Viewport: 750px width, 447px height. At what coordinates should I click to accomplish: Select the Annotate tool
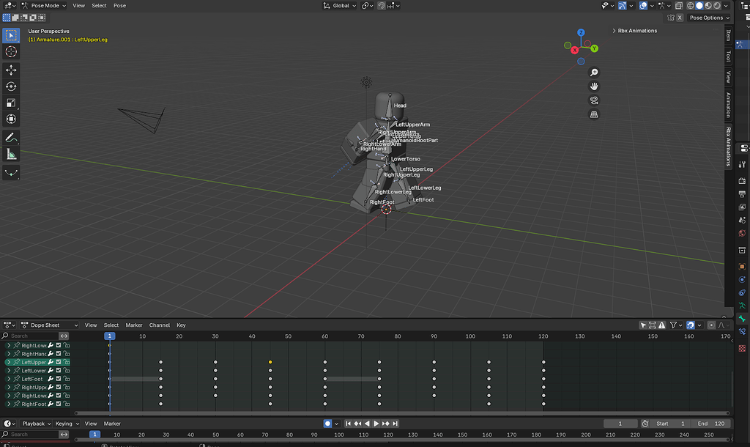(x=11, y=137)
